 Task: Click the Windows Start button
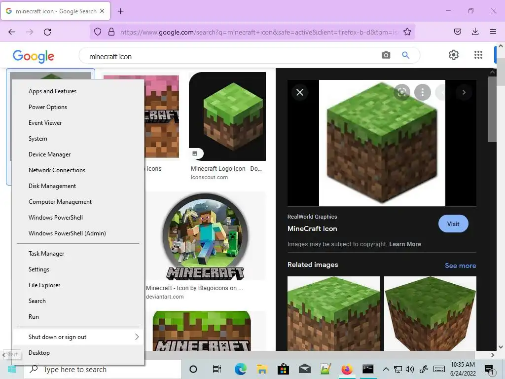point(12,369)
